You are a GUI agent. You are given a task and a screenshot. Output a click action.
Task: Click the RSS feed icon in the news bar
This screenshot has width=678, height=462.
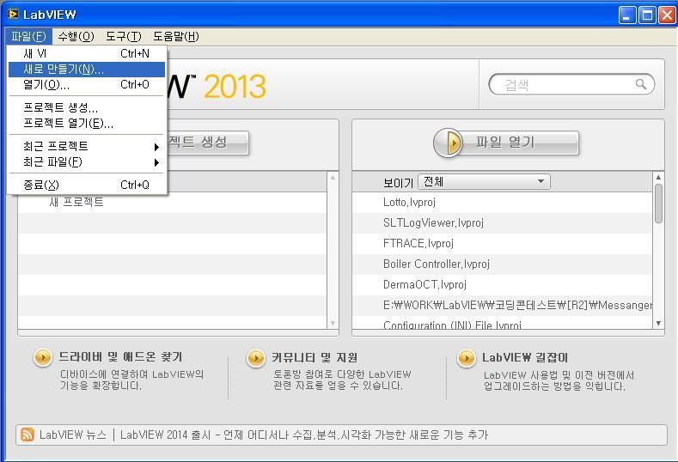(27, 435)
